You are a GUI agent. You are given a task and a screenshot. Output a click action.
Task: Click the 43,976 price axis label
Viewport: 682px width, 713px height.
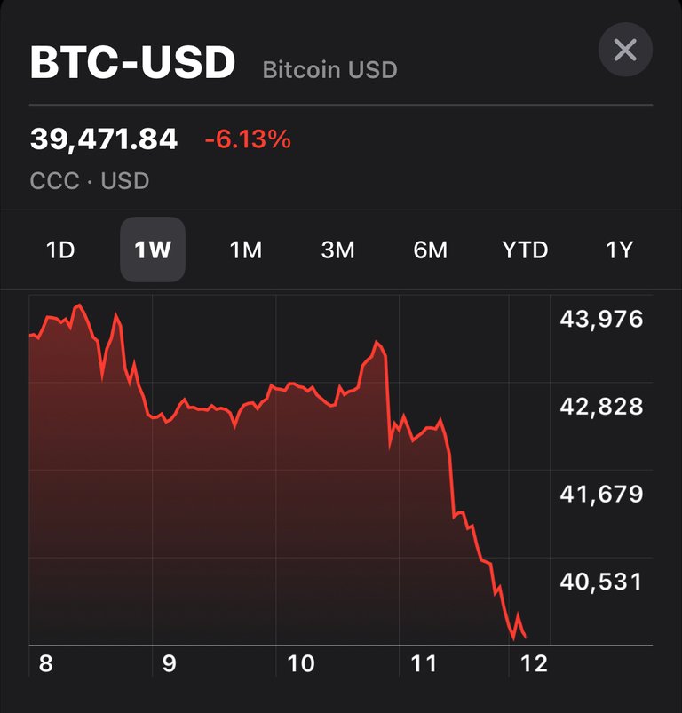(x=601, y=319)
